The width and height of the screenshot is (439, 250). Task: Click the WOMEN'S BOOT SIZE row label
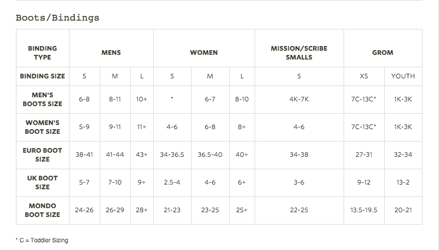point(42,127)
